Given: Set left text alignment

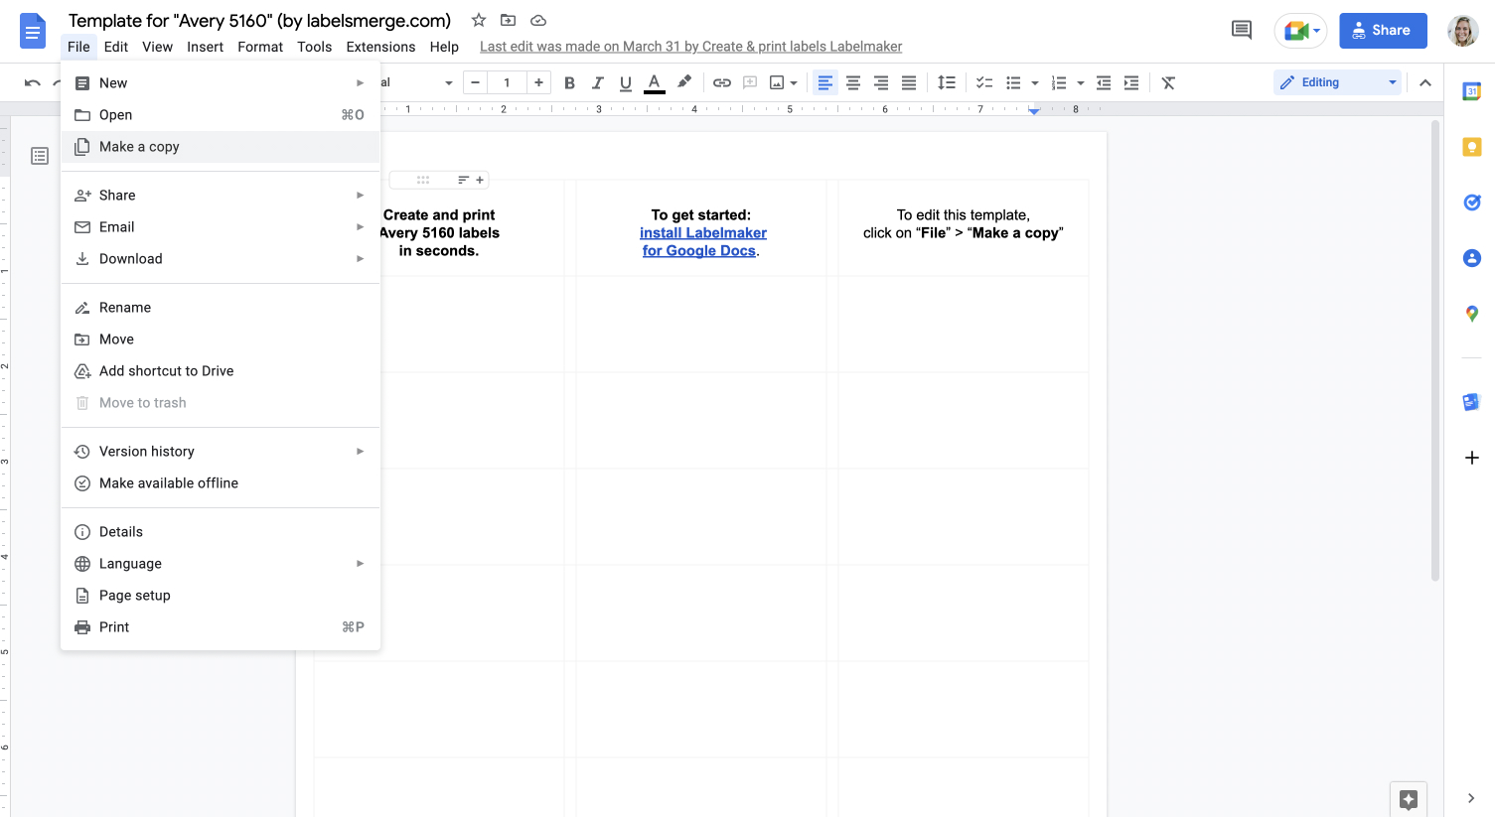Looking at the screenshot, I should click(824, 83).
